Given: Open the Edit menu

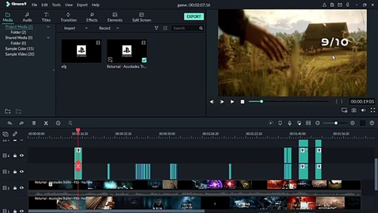Looking at the screenshot, I should tap(44, 5).
